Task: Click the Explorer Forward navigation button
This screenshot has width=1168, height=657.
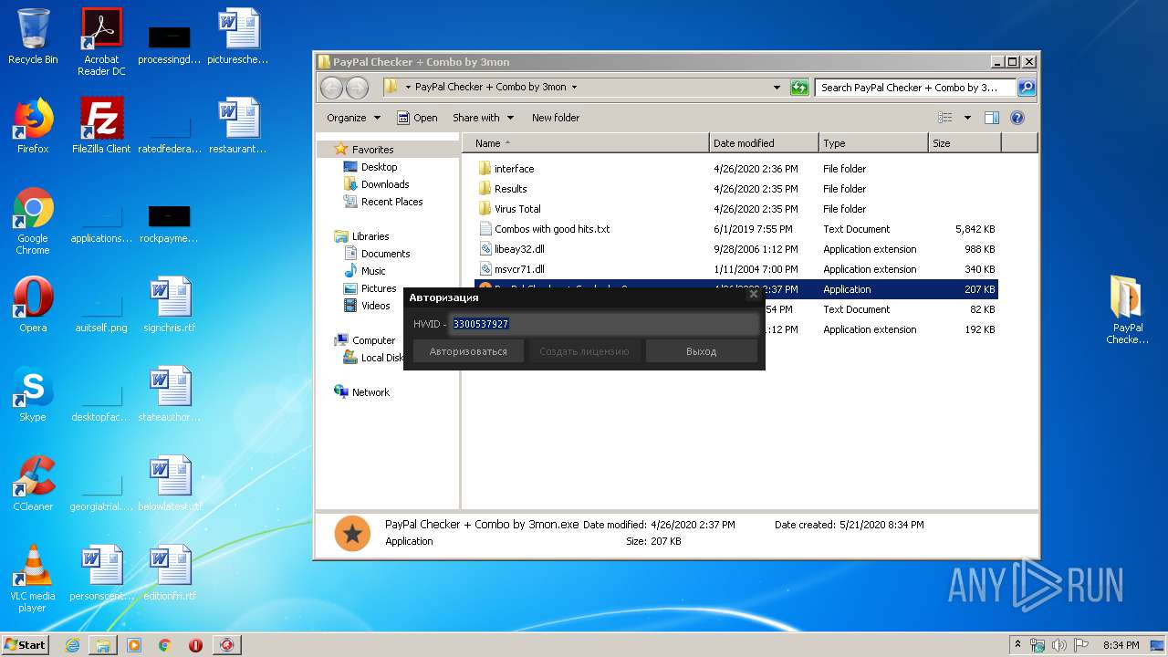Action: (358, 88)
